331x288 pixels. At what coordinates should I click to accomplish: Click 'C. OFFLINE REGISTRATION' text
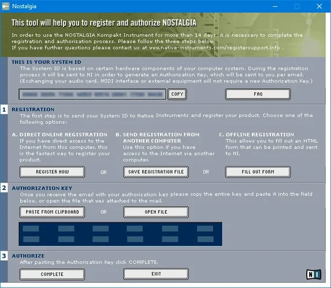(256, 135)
